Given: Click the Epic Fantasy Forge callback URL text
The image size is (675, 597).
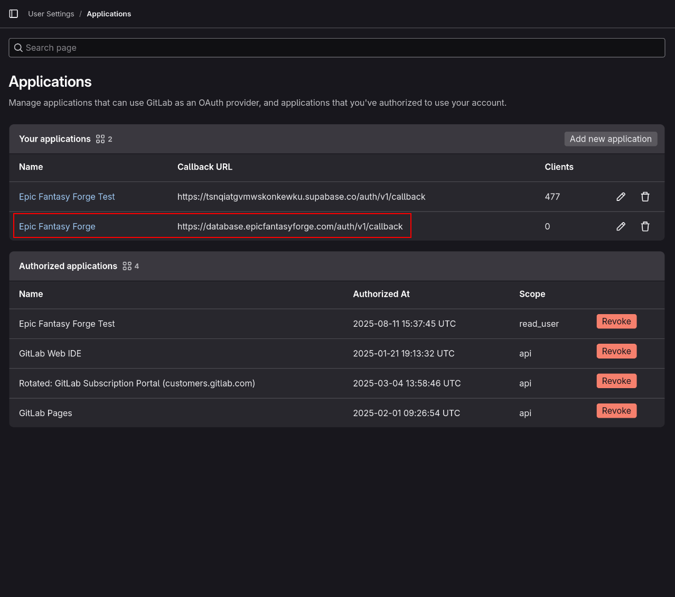Looking at the screenshot, I should tap(289, 226).
